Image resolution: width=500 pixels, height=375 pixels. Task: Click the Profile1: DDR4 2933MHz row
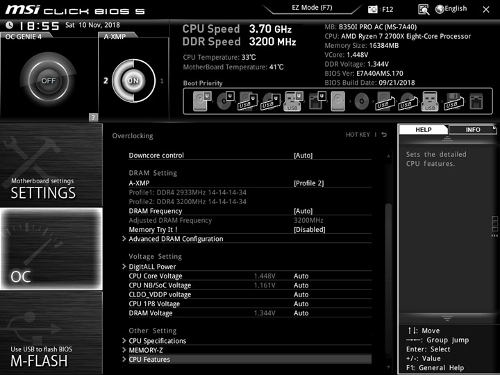tap(187, 192)
